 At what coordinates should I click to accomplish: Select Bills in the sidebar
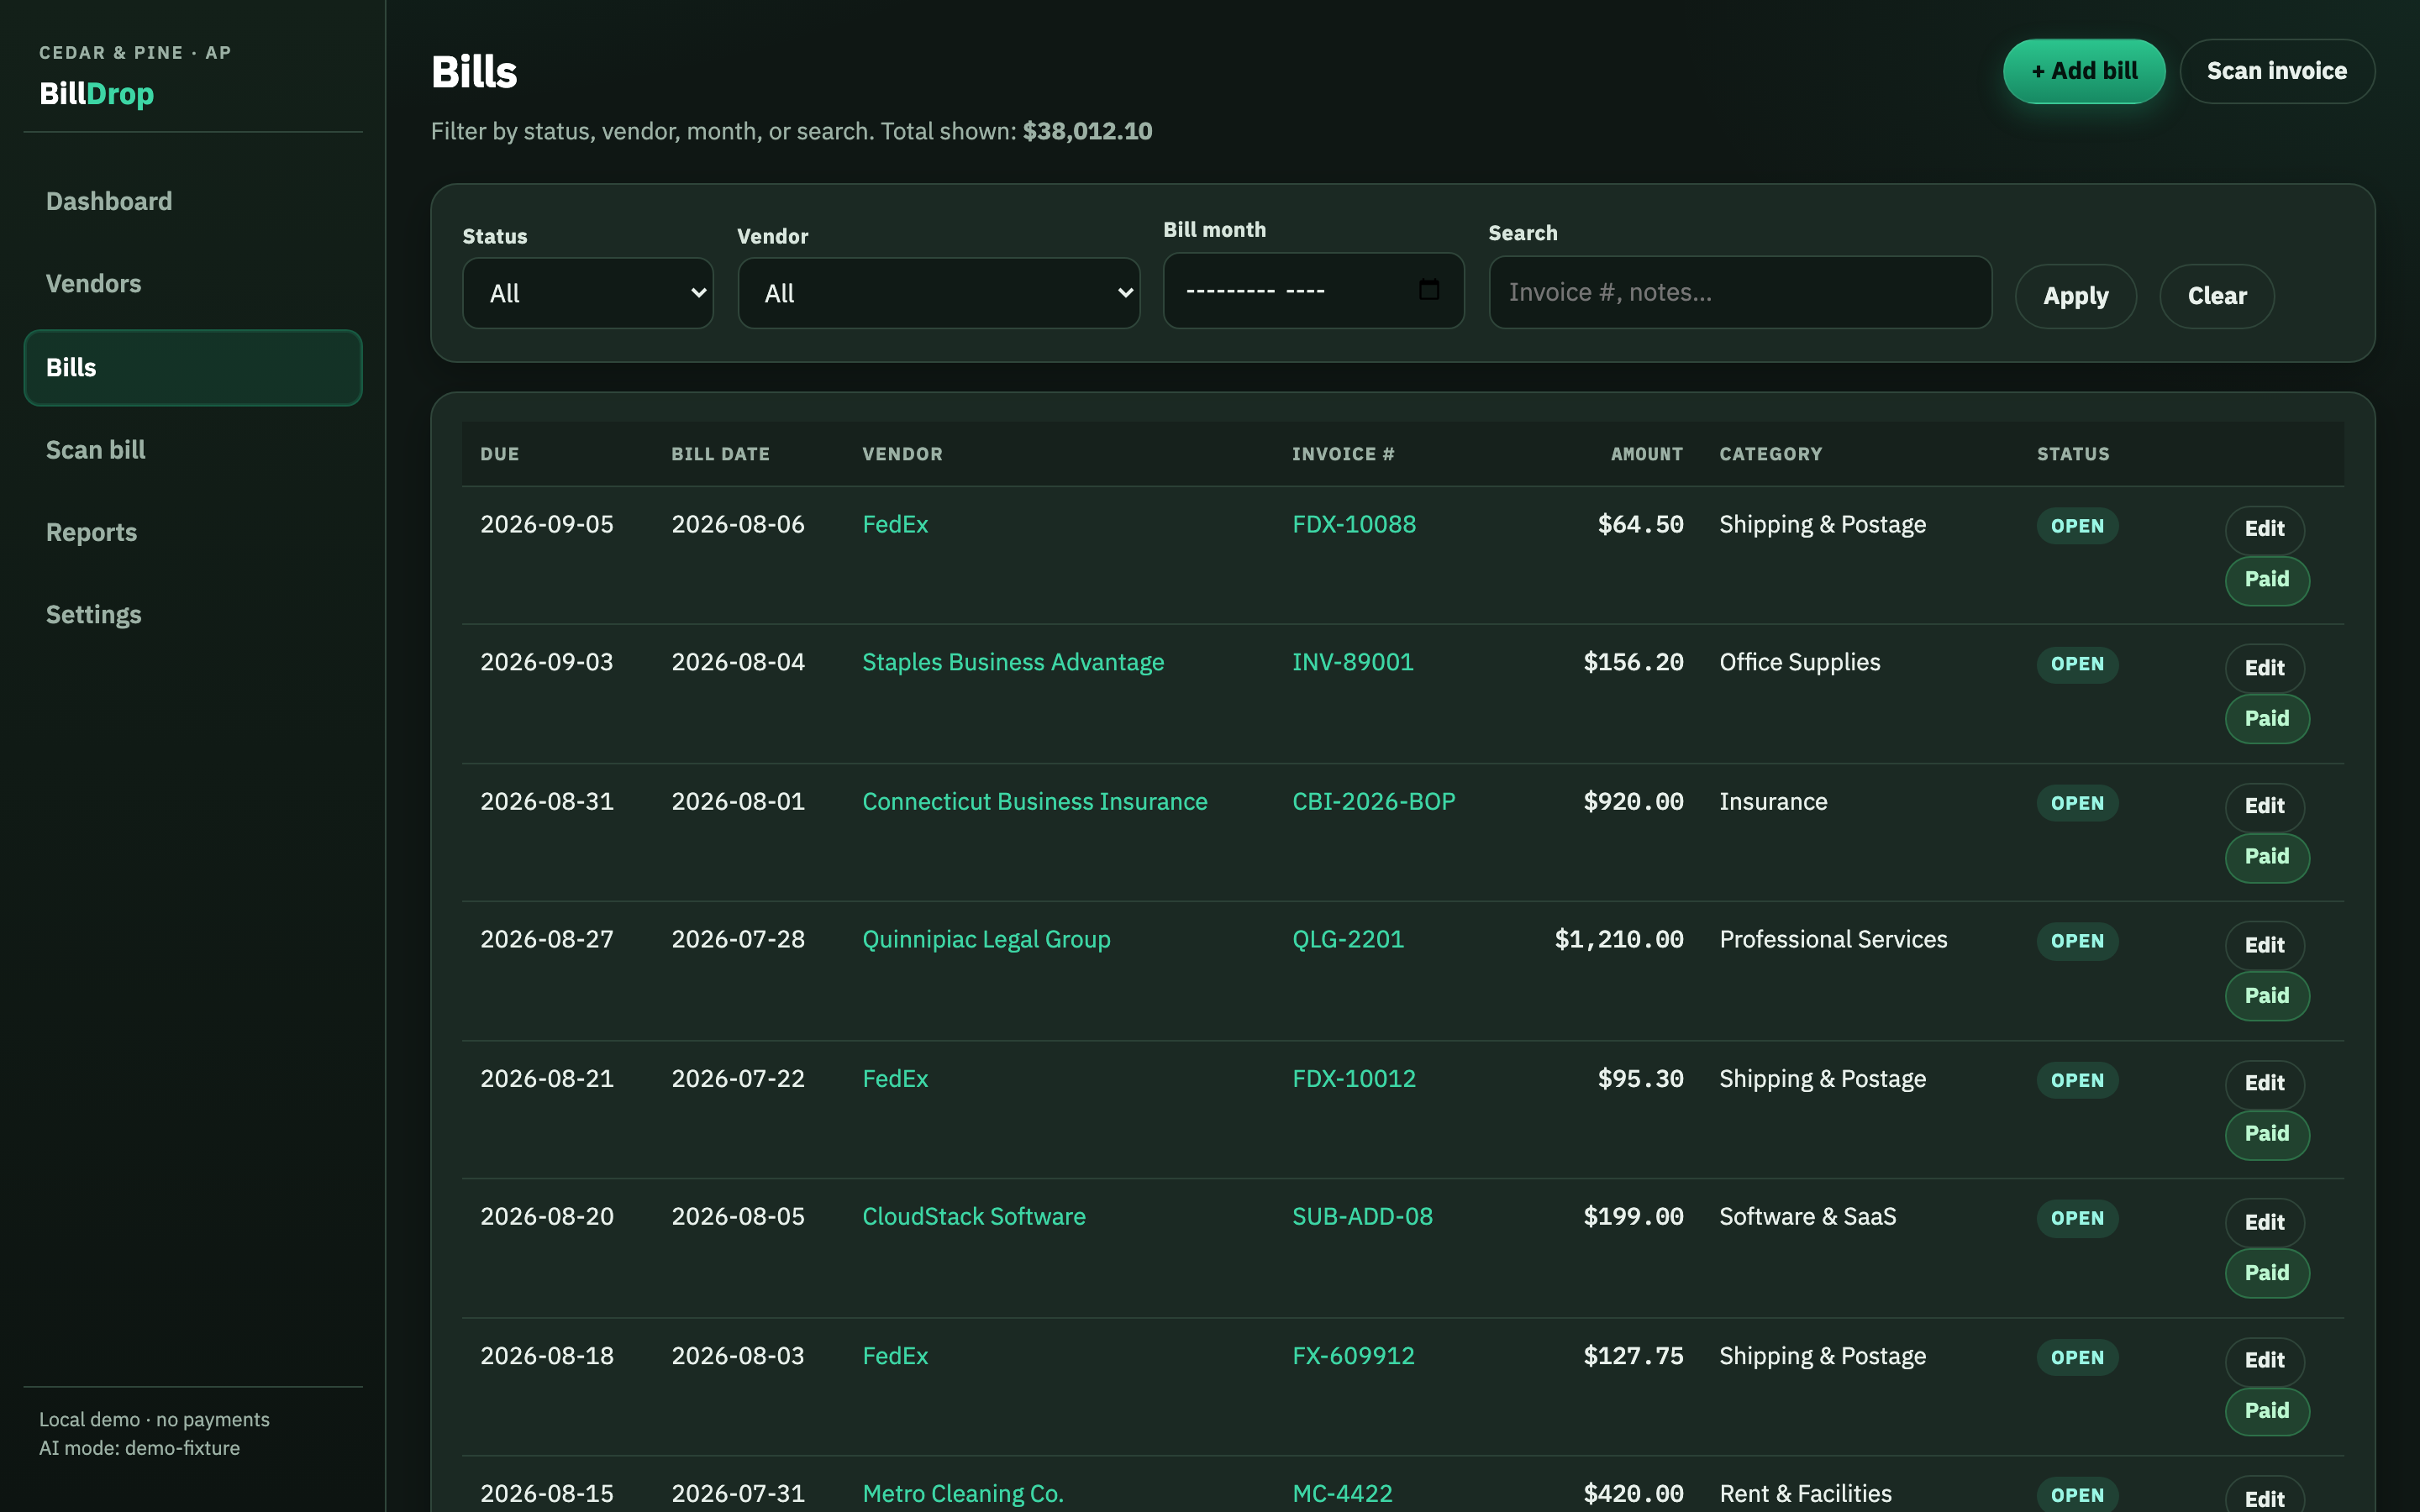(x=193, y=367)
